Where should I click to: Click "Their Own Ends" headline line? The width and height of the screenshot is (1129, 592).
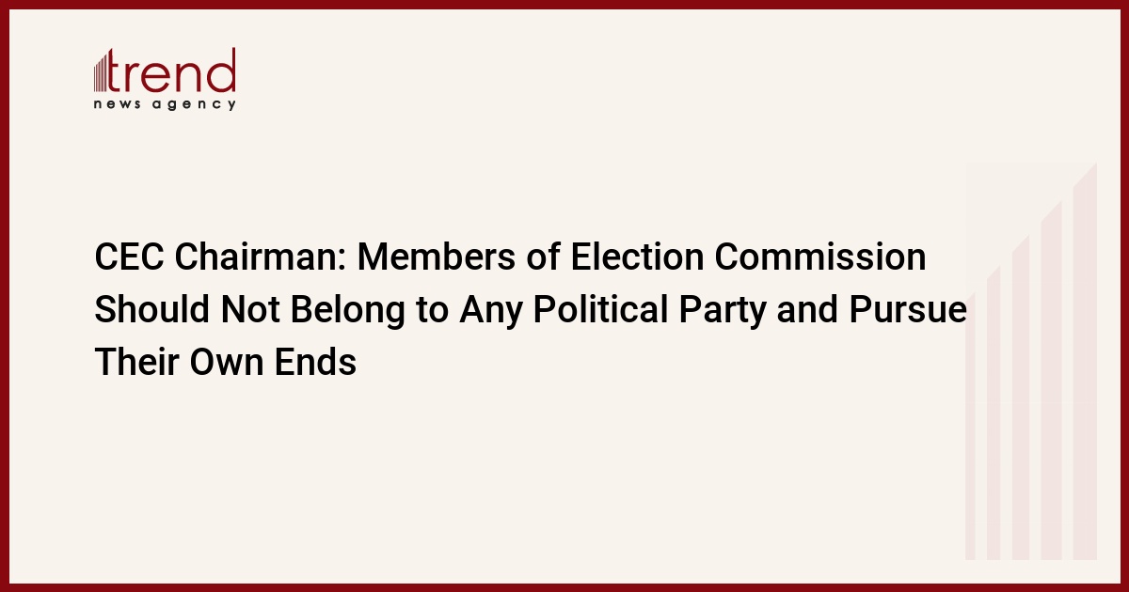[225, 363]
